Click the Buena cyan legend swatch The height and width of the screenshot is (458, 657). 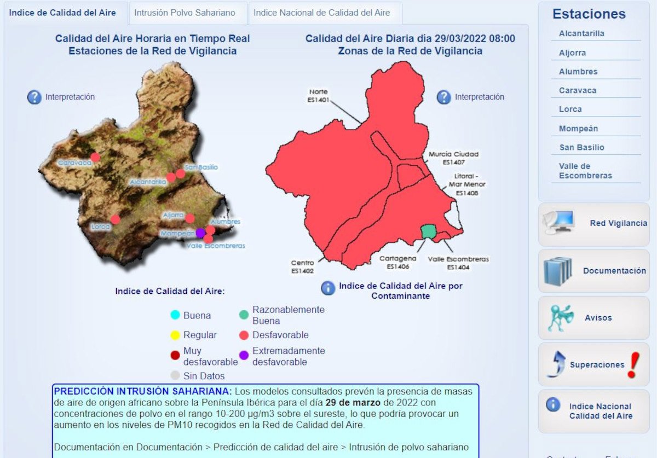(175, 315)
